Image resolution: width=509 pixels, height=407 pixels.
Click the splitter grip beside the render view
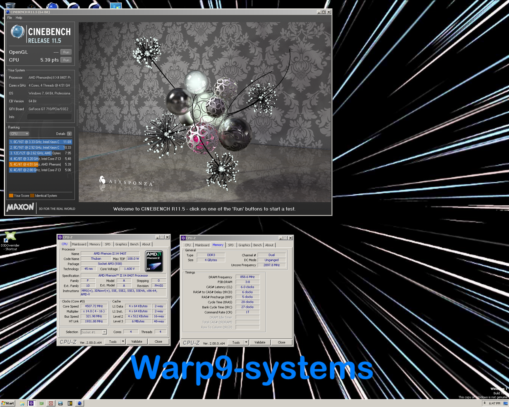pos(77,117)
